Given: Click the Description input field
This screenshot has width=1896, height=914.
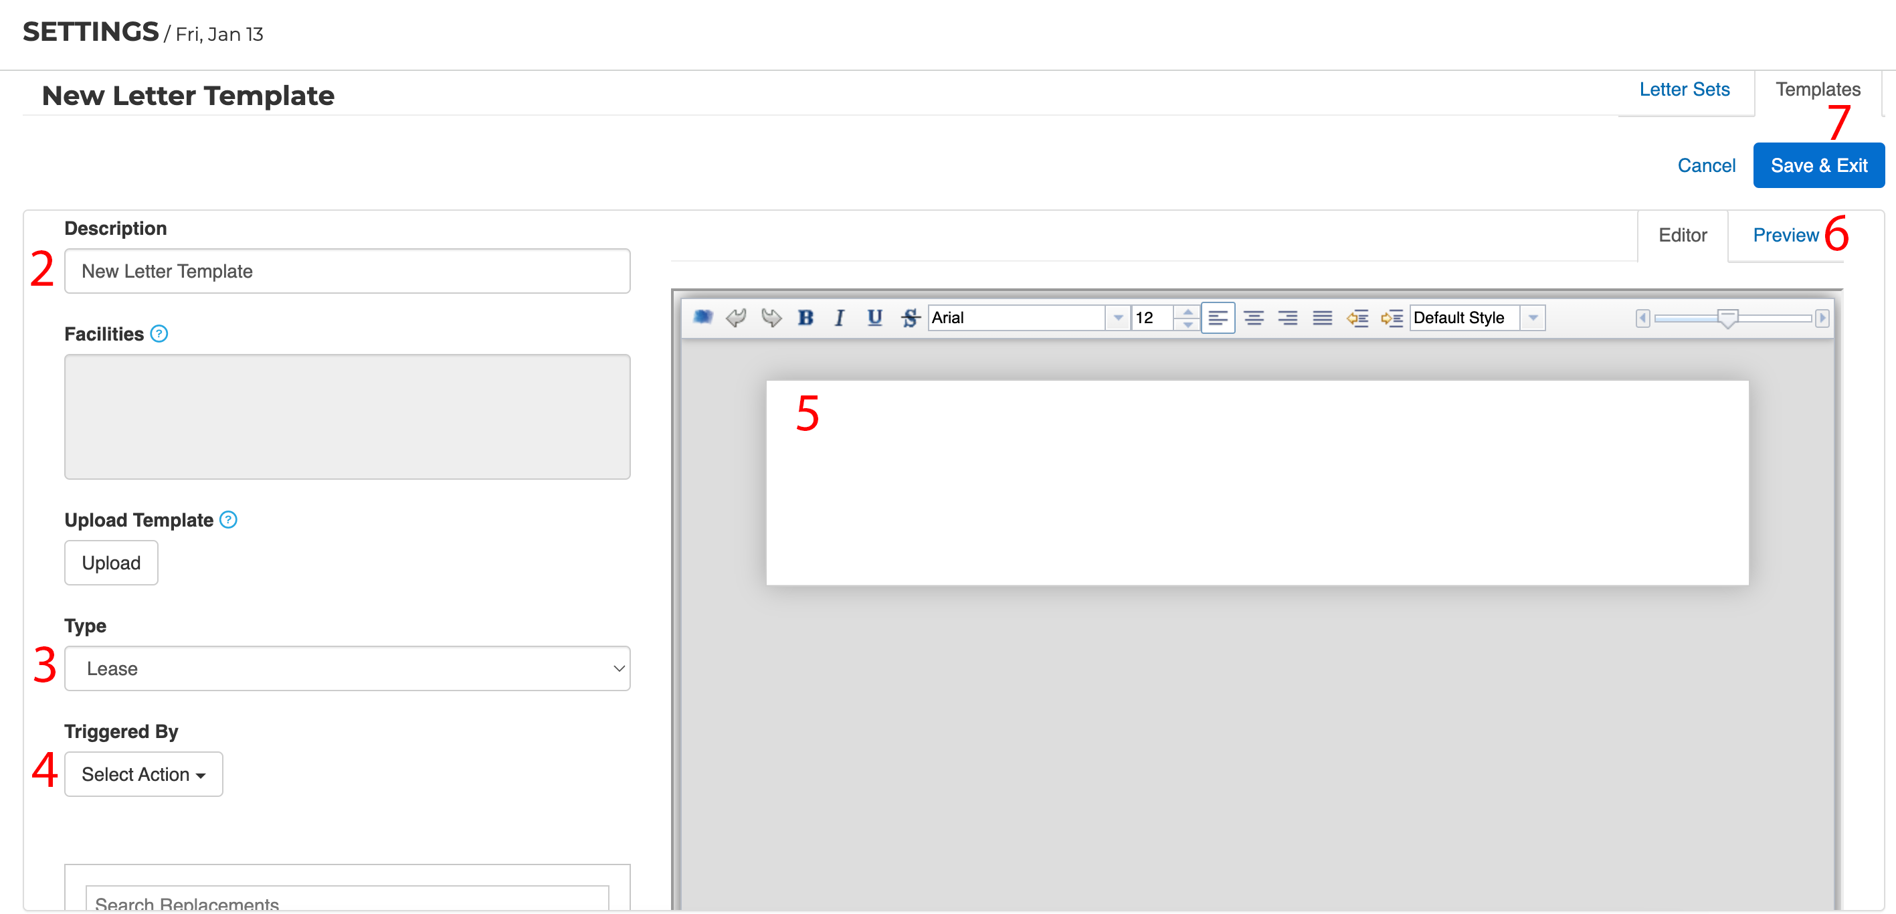Looking at the screenshot, I should click(x=347, y=271).
